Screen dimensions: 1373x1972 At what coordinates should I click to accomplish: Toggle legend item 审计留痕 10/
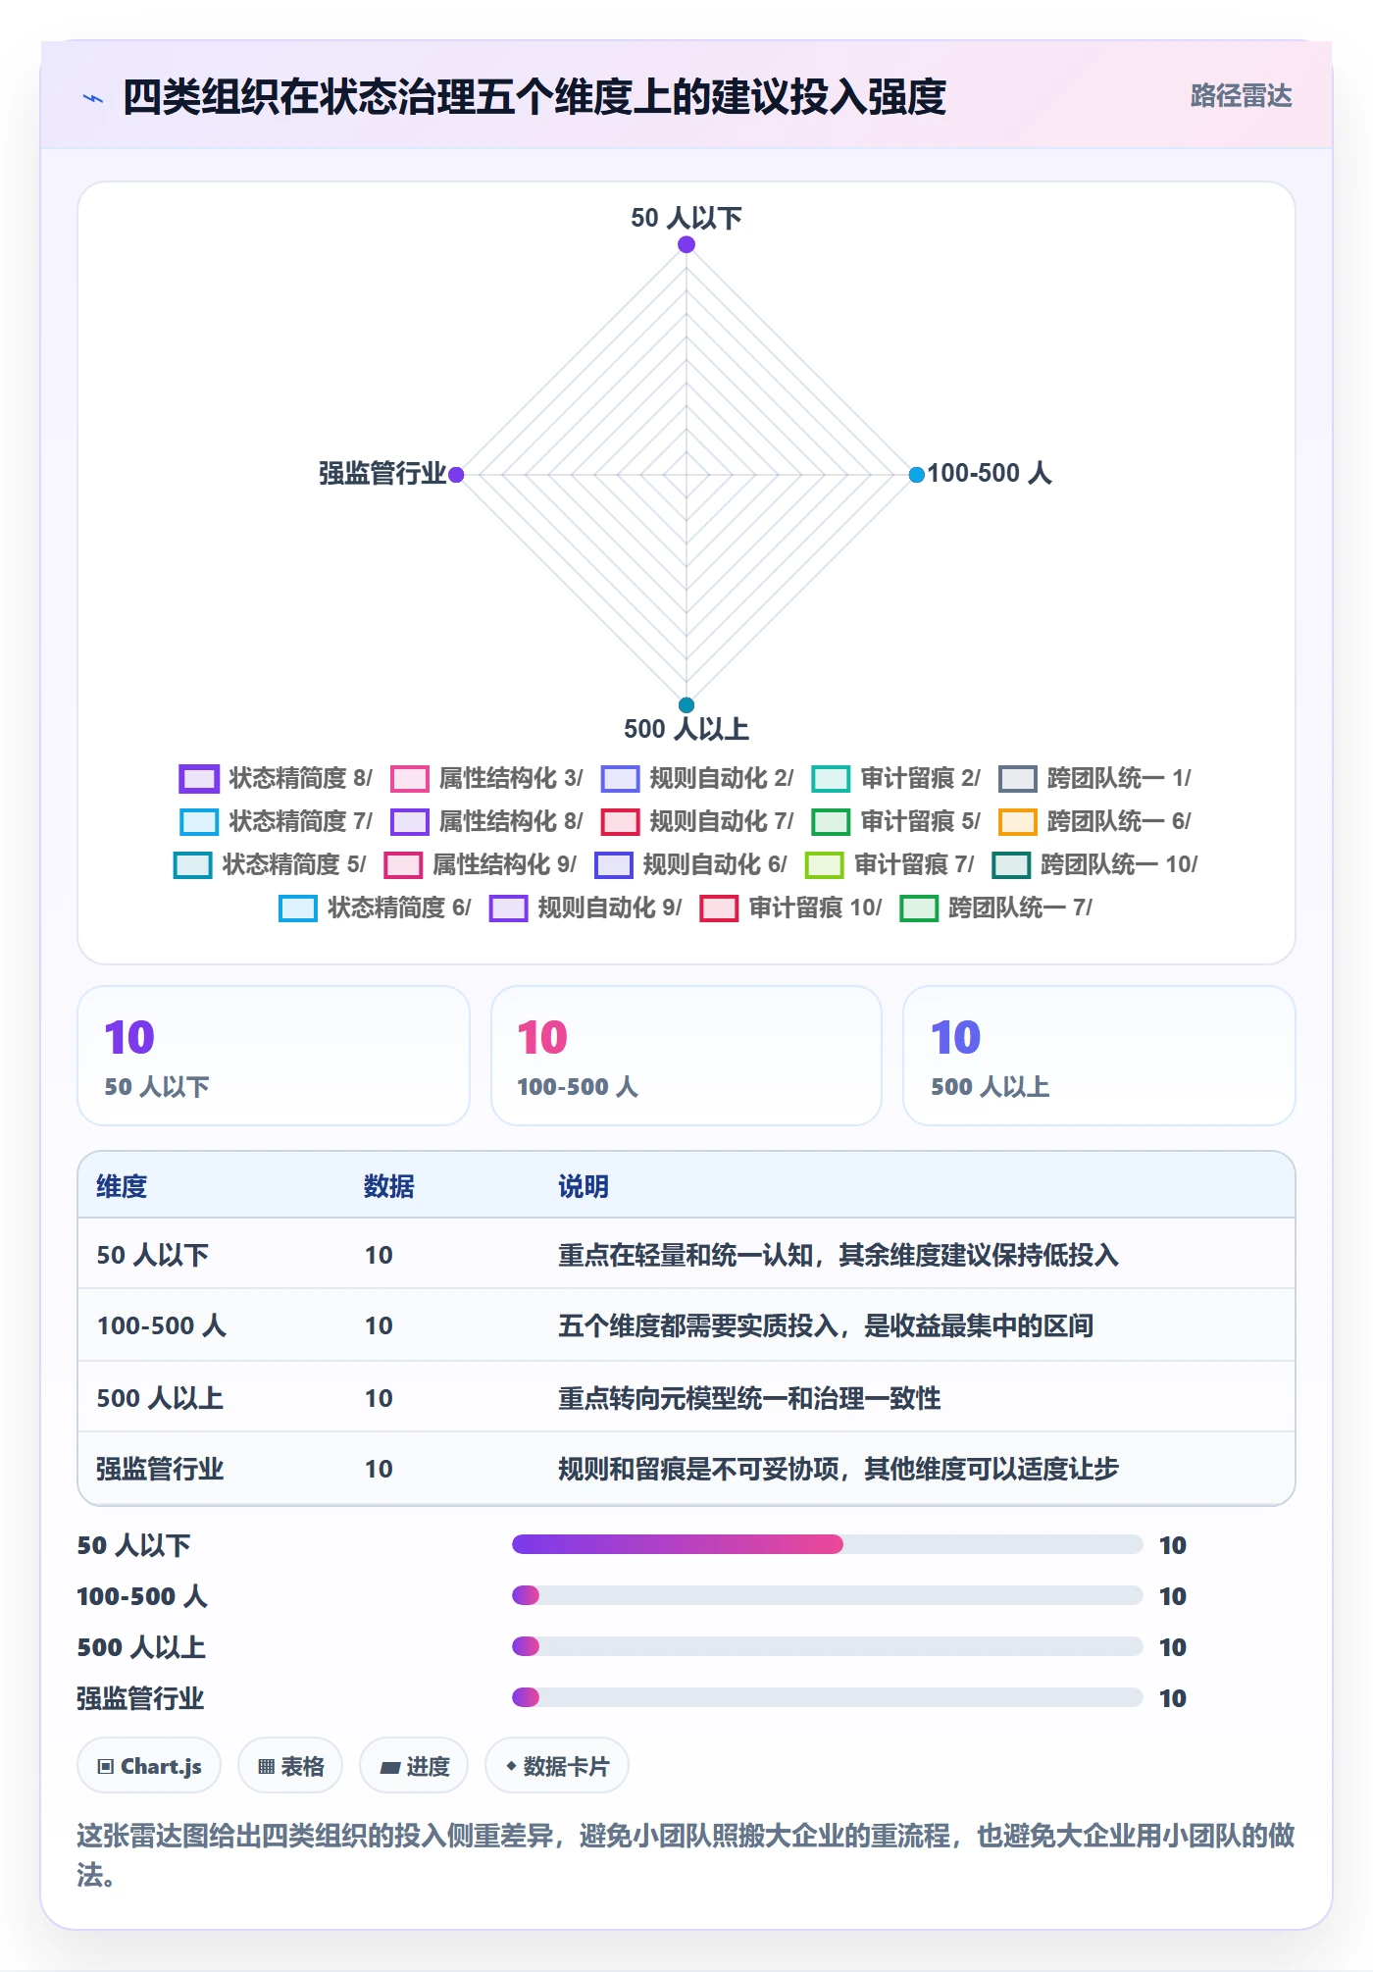click(x=790, y=908)
